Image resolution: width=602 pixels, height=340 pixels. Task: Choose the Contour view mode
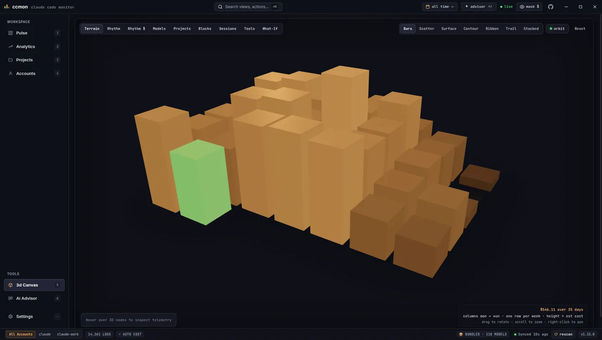pyautogui.click(x=471, y=29)
